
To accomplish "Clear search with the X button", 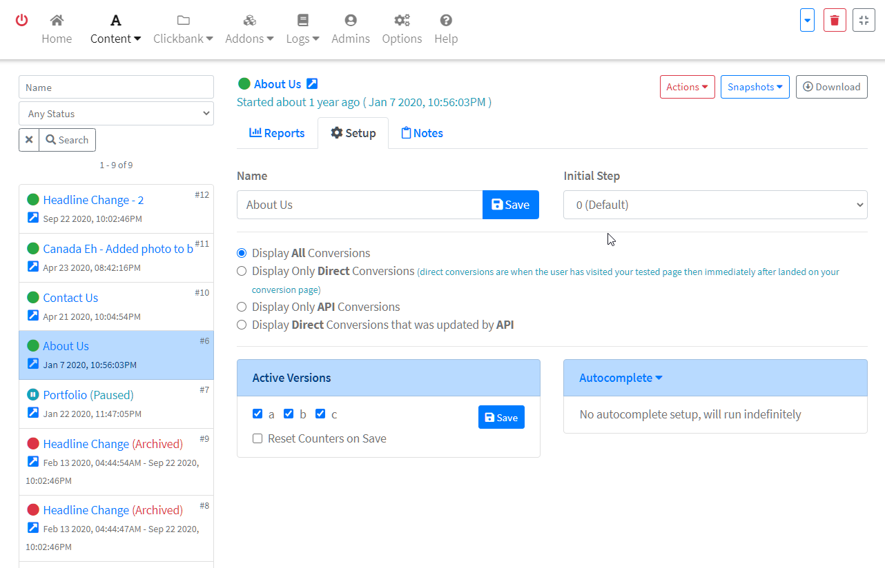I will (29, 140).
